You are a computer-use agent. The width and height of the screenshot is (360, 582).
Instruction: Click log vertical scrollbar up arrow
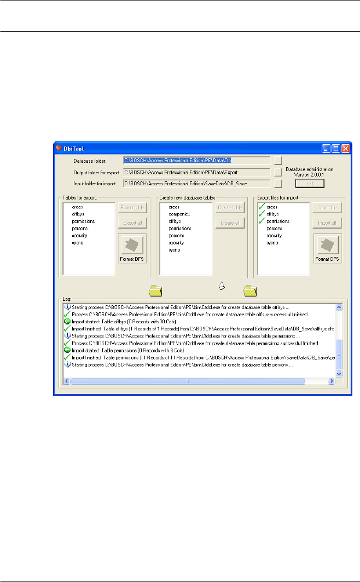339,307
